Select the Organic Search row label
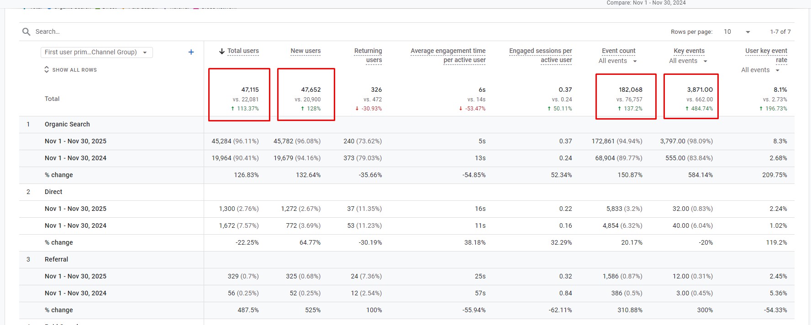Screen dimensions: 811x325 pyautogui.click(x=67, y=124)
